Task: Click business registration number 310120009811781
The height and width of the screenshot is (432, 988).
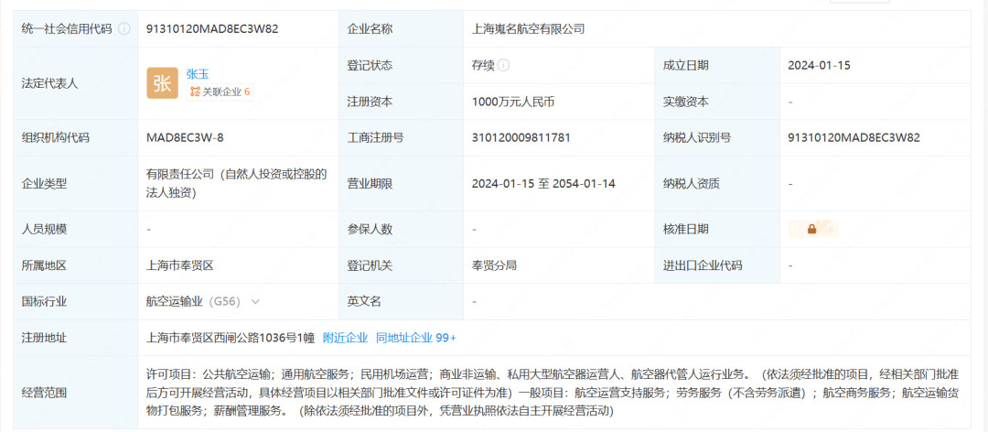Action: pos(521,138)
